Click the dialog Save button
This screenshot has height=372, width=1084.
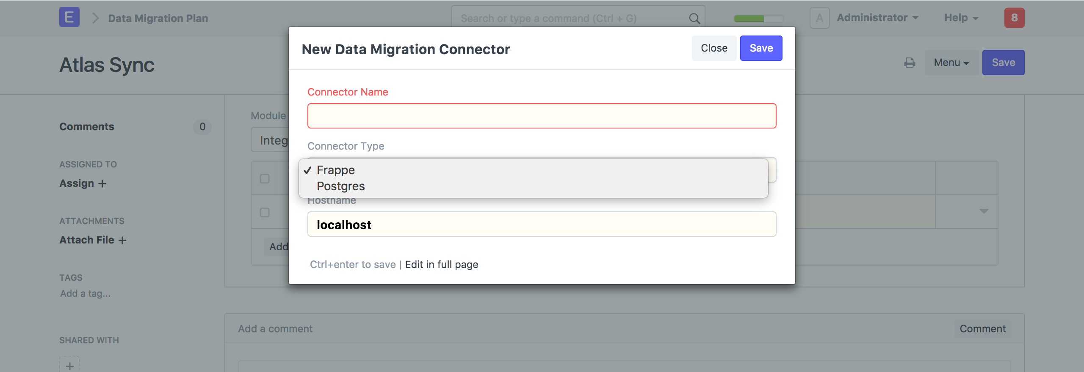pyautogui.click(x=761, y=48)
